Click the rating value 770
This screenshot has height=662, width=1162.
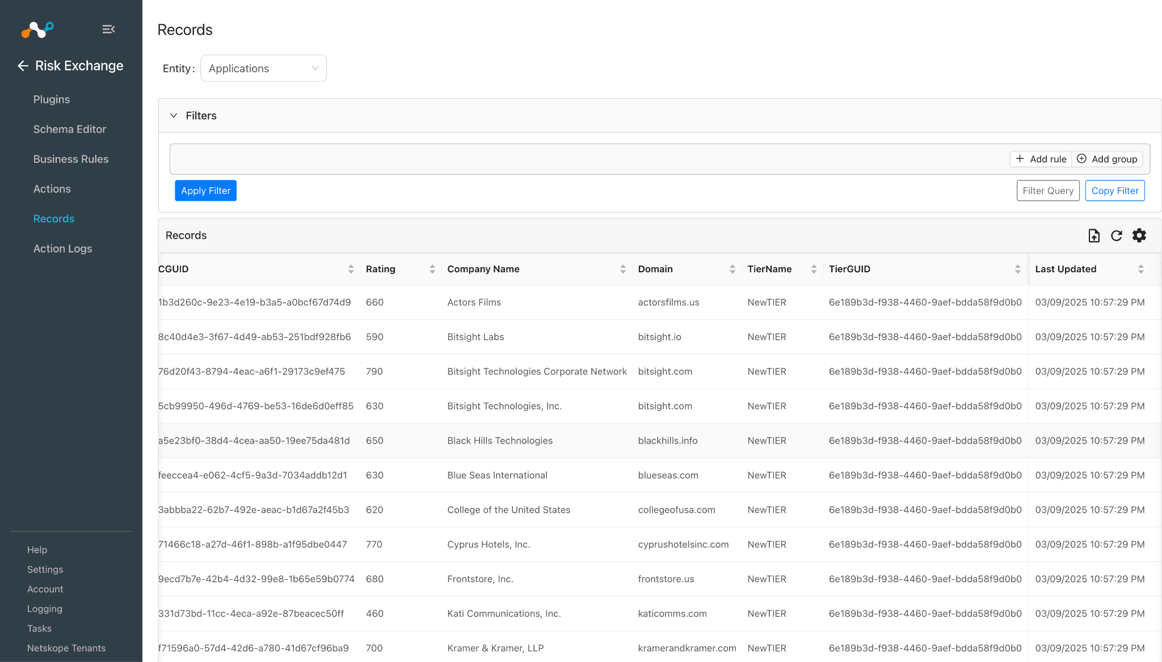(374, 545)
